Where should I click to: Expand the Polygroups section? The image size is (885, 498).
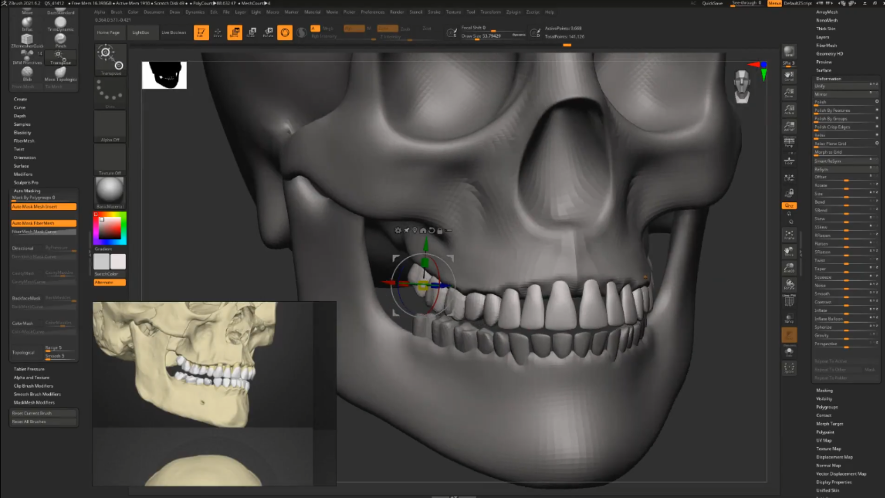tap(827, 407)
